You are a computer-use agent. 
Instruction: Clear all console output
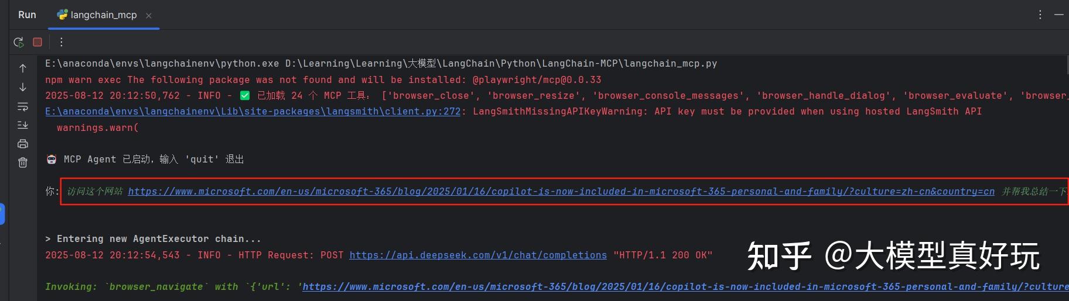pyautogui.click(x=23, y=162)
